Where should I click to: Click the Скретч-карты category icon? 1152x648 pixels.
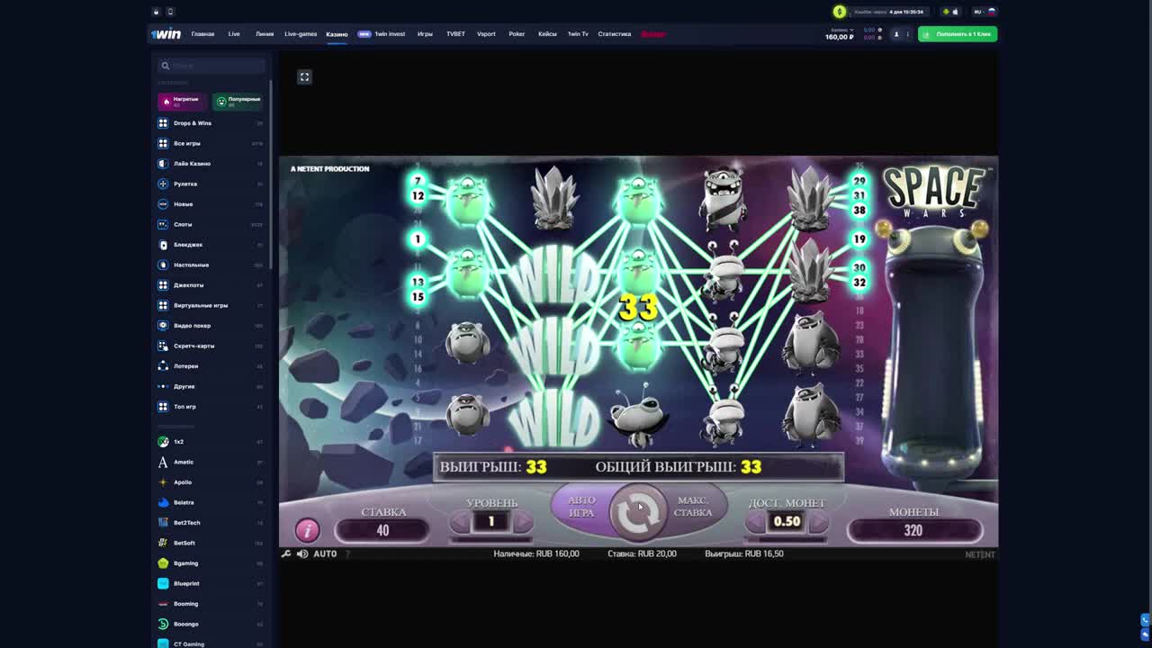[x=163, y=346]
